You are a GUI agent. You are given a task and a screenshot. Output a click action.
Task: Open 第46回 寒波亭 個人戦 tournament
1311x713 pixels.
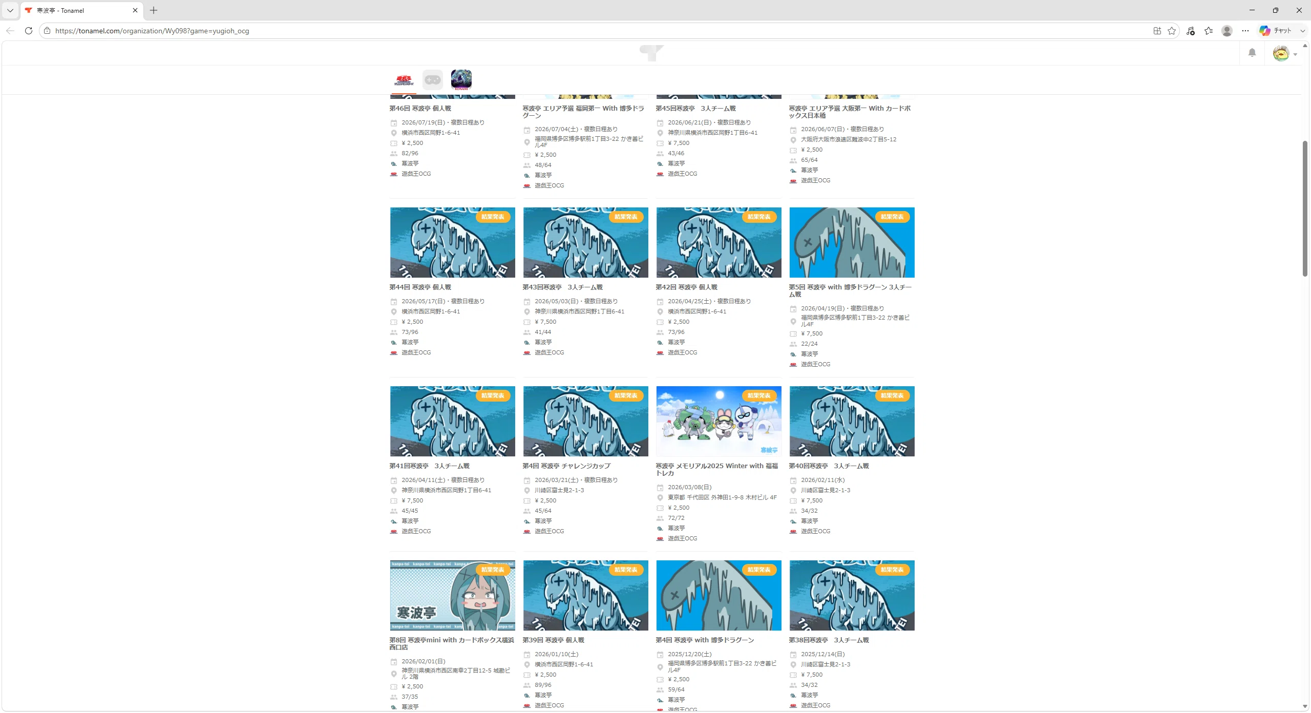[420, 109]
